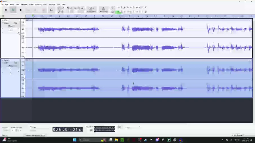Click the Walk track gain slider
Image resolution: width=255 pixels, height=143 pixels.
click(x=10, y=30)
